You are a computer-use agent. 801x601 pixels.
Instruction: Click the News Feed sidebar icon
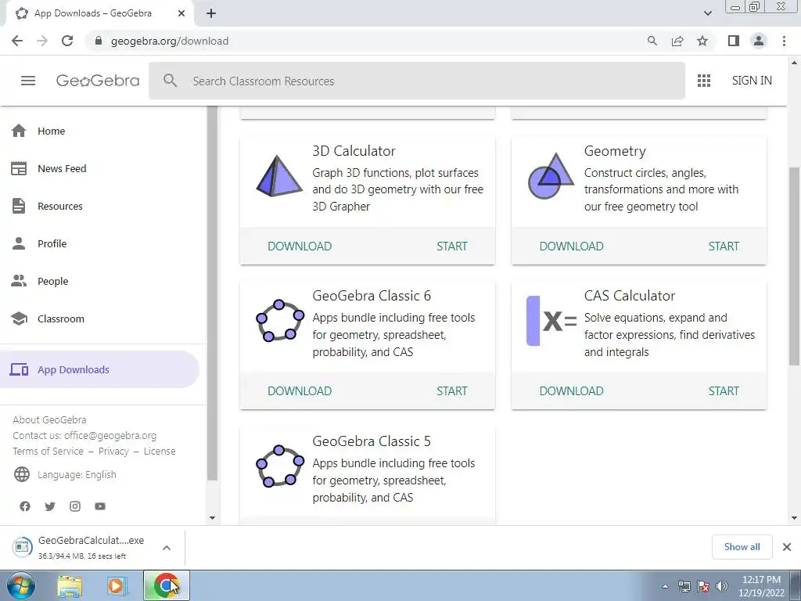click(x=19, y=168)
